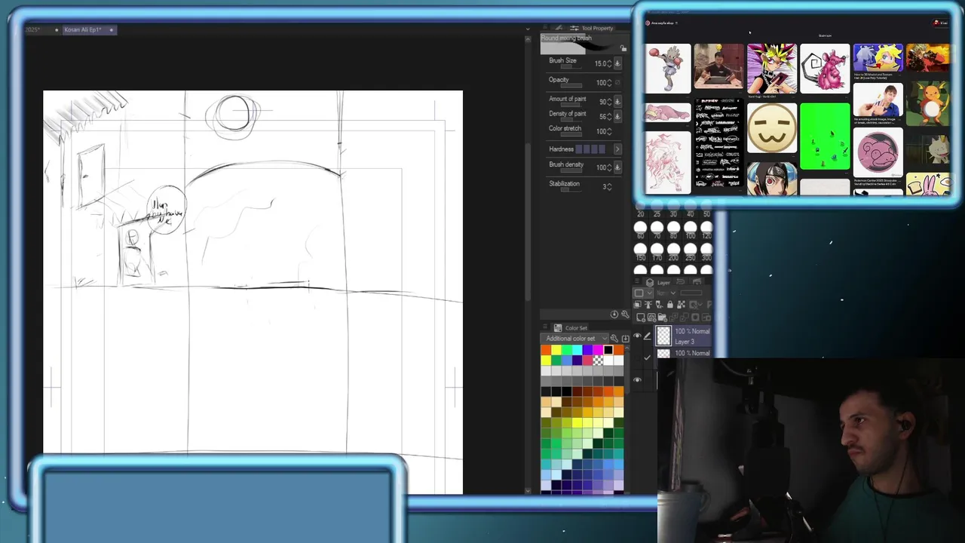
Task: Open the green screen image in the browser
Action: pos(825,137)
